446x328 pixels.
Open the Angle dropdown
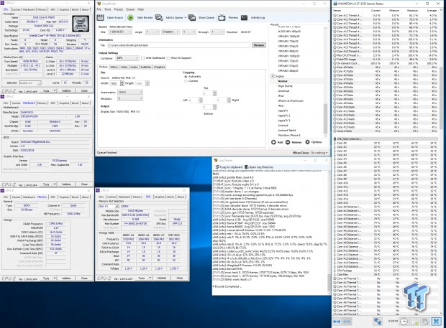click(152, 32)
